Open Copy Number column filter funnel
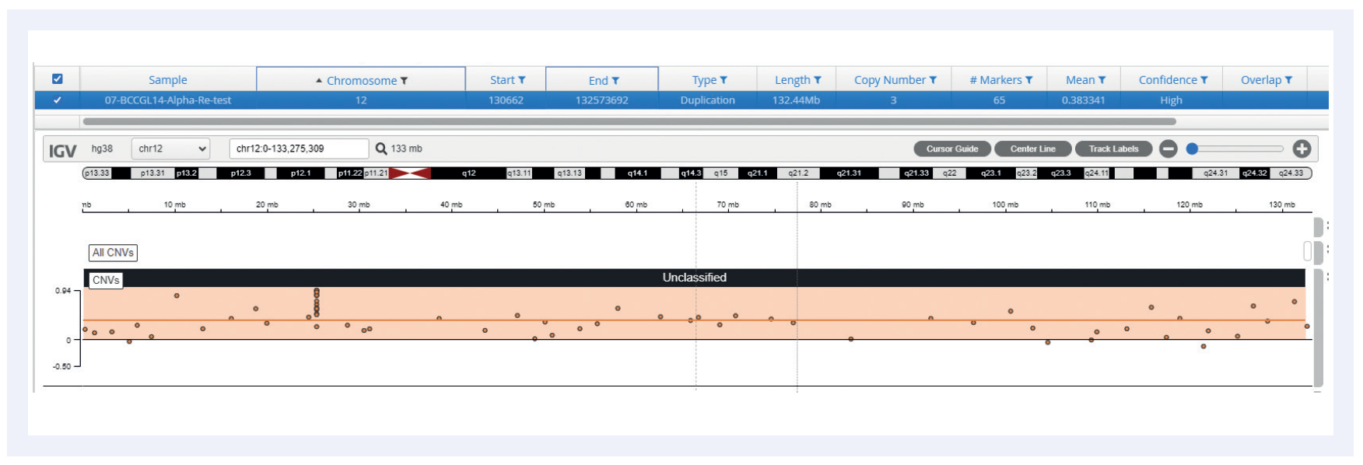1363x465 pixels. point(933,80)
